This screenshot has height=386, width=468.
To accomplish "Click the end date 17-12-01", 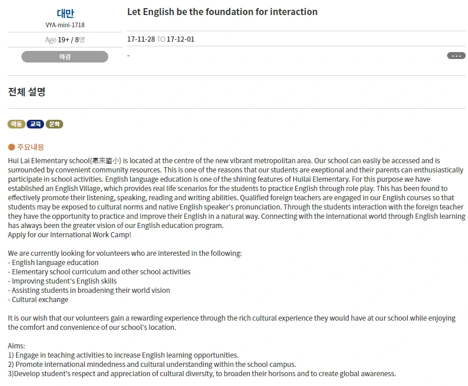I will [181, 39].
